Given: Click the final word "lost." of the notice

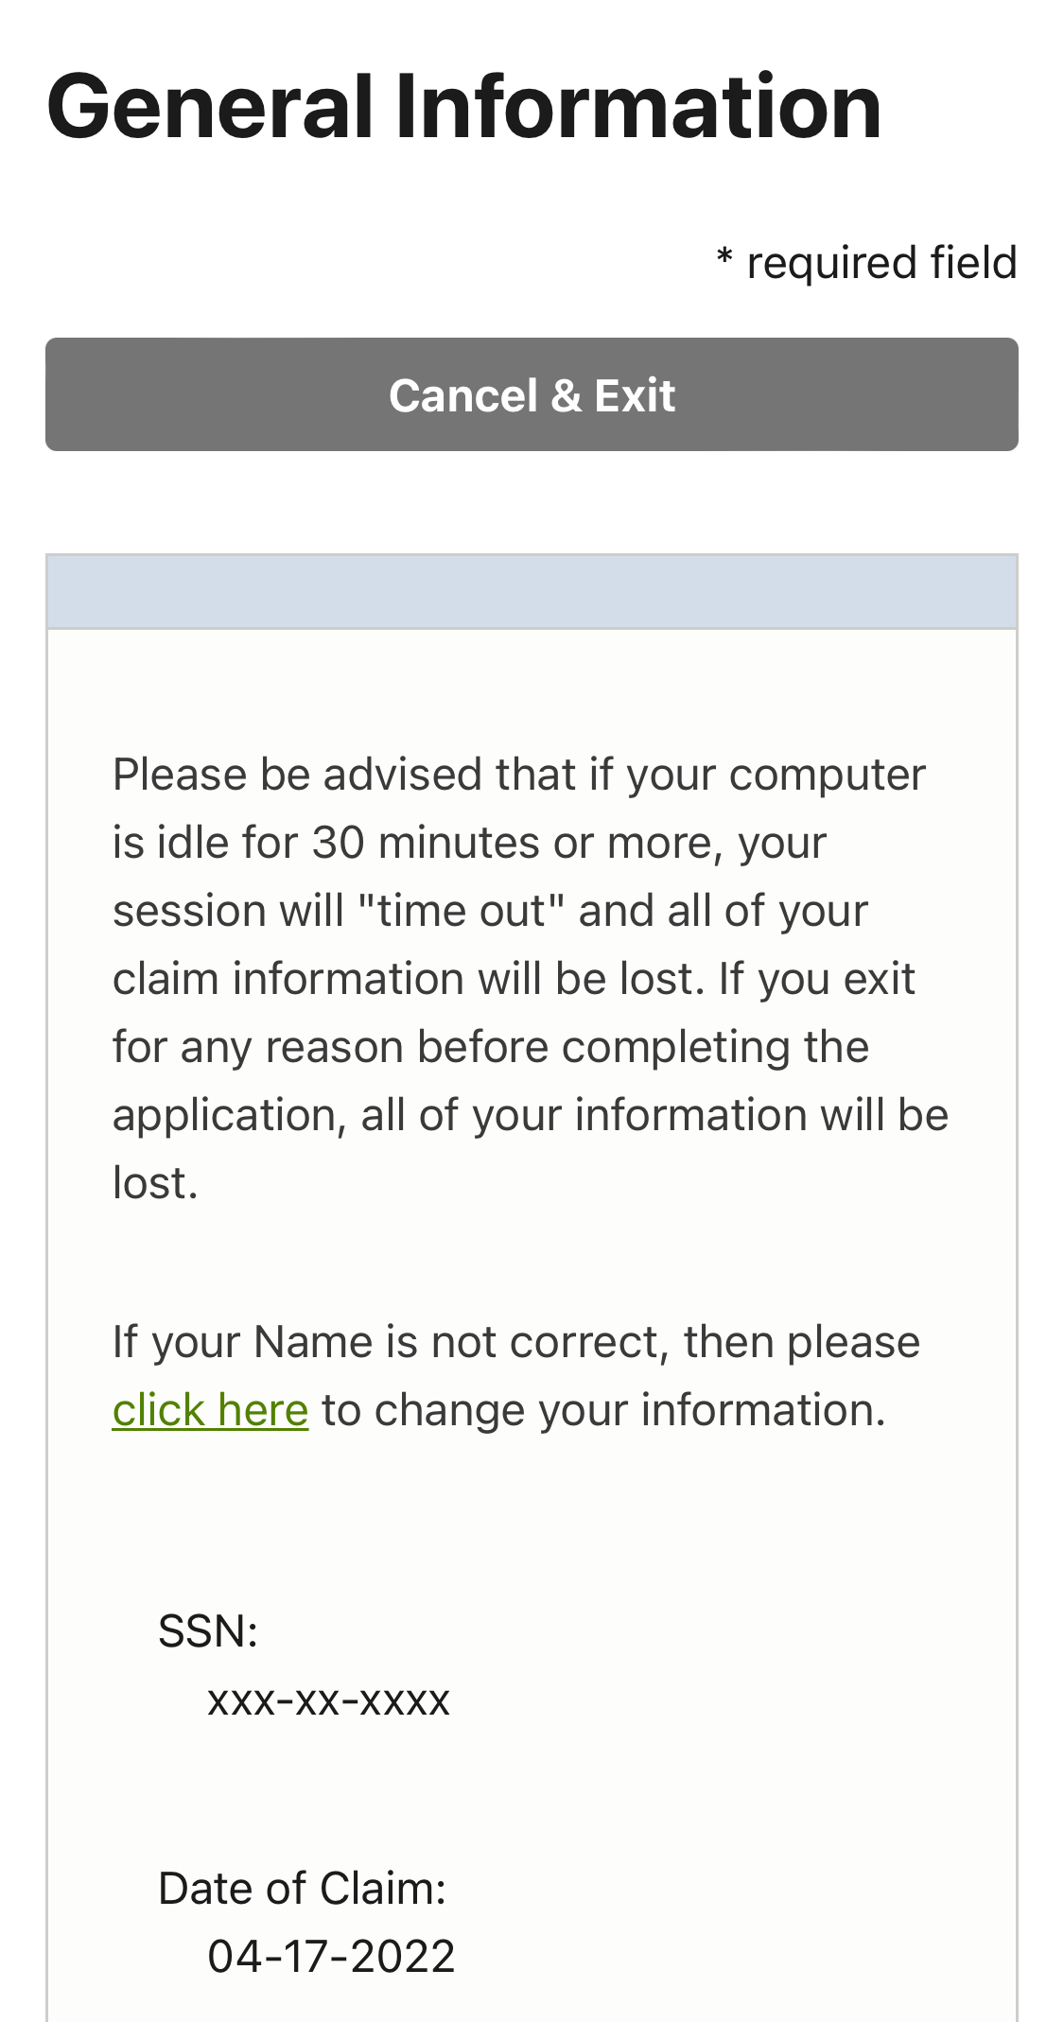Looking at the screenshot, I should [155, 1183].
